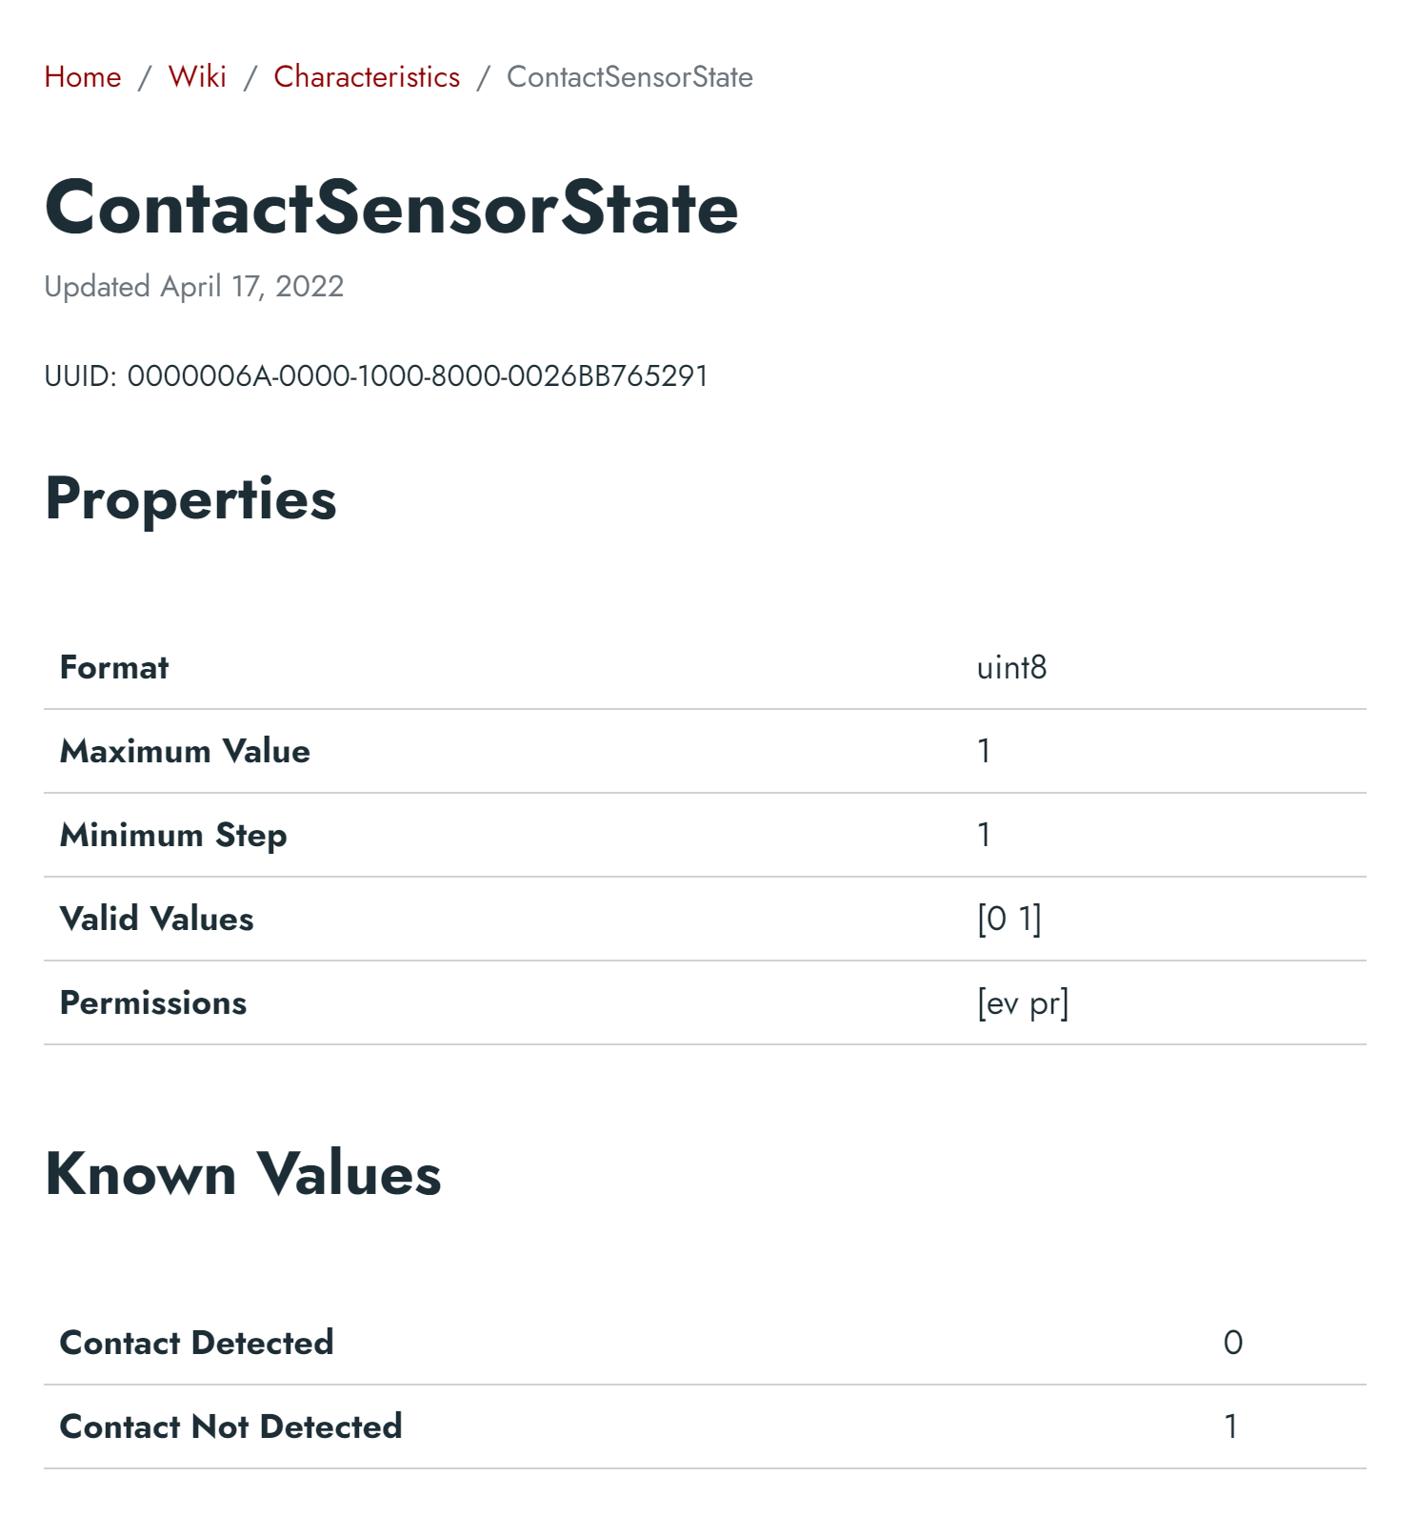Click the UUID value text

coord(417,376)
